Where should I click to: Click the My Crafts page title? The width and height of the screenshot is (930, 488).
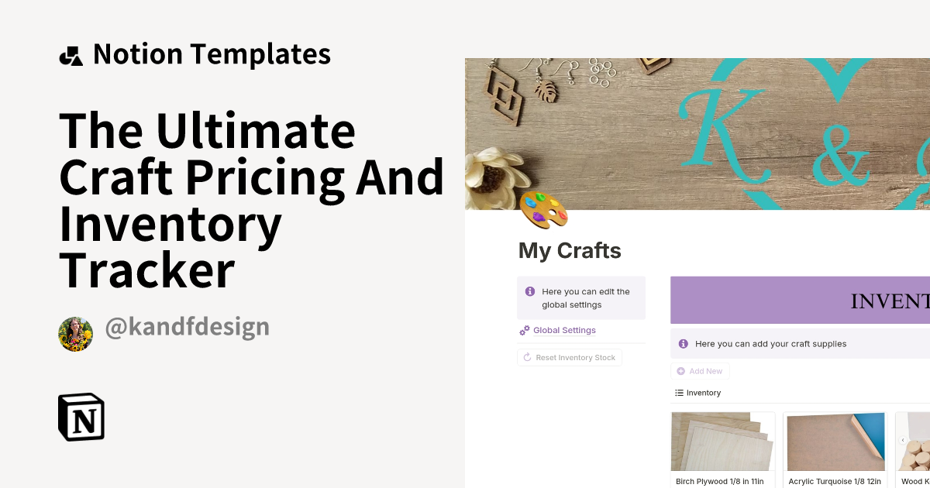click(x=570, y=250)
